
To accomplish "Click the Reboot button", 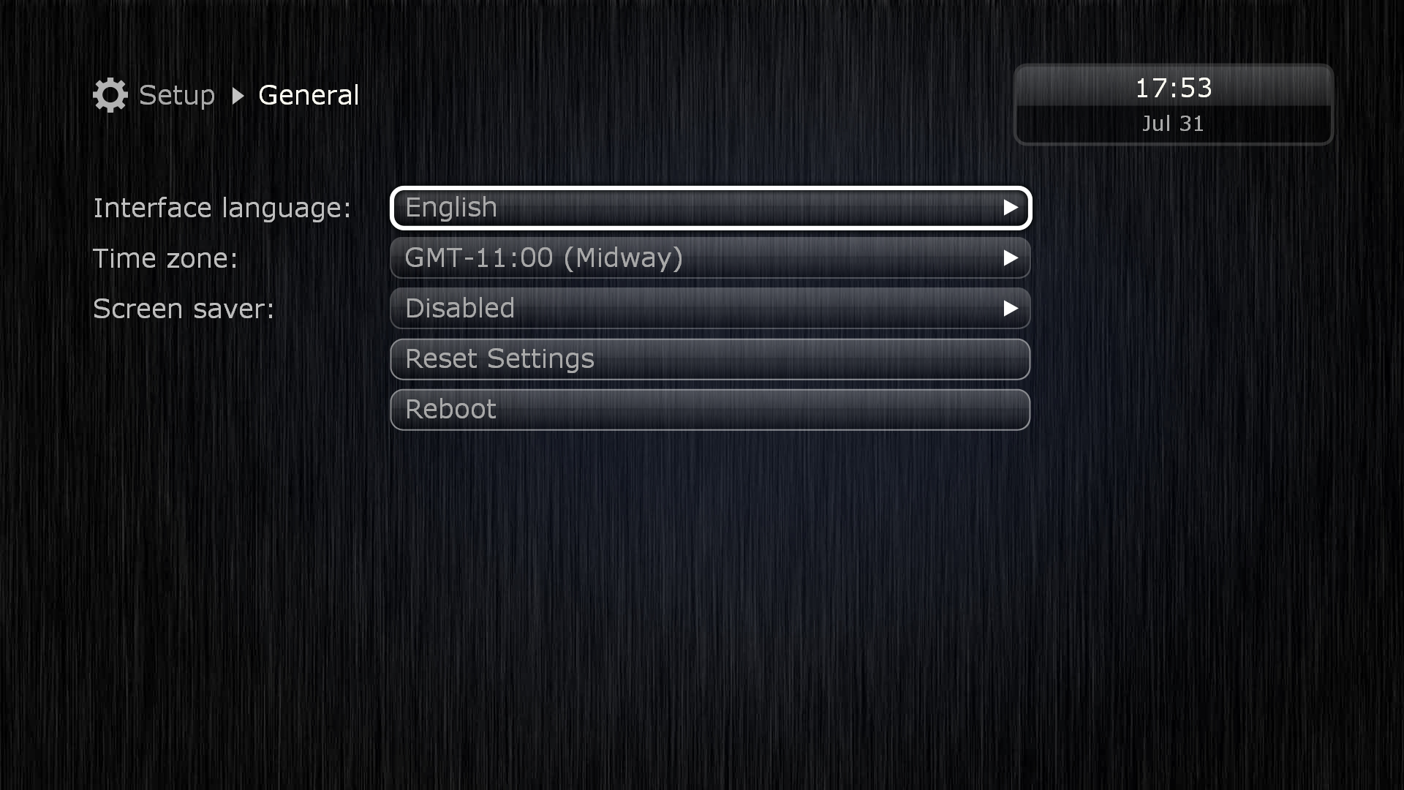I will click(711, 410).
